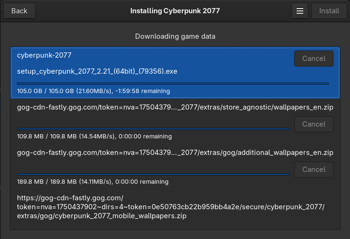350x239 pixels.
Task: Click the greyed-out Install button
Action: point(329,11)
